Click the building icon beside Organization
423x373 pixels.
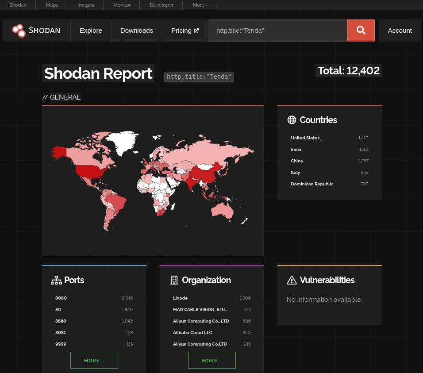(x=174, y=280)
